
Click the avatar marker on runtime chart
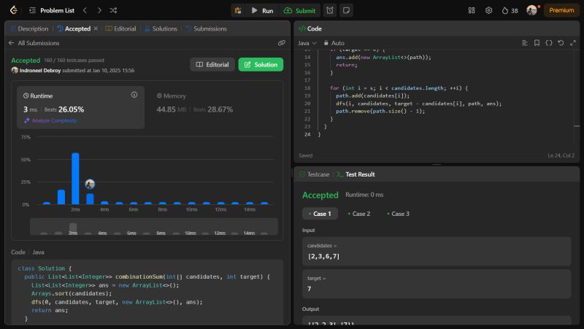90,185
